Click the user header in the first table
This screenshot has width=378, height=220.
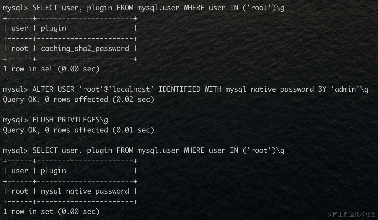pos(20,28)
